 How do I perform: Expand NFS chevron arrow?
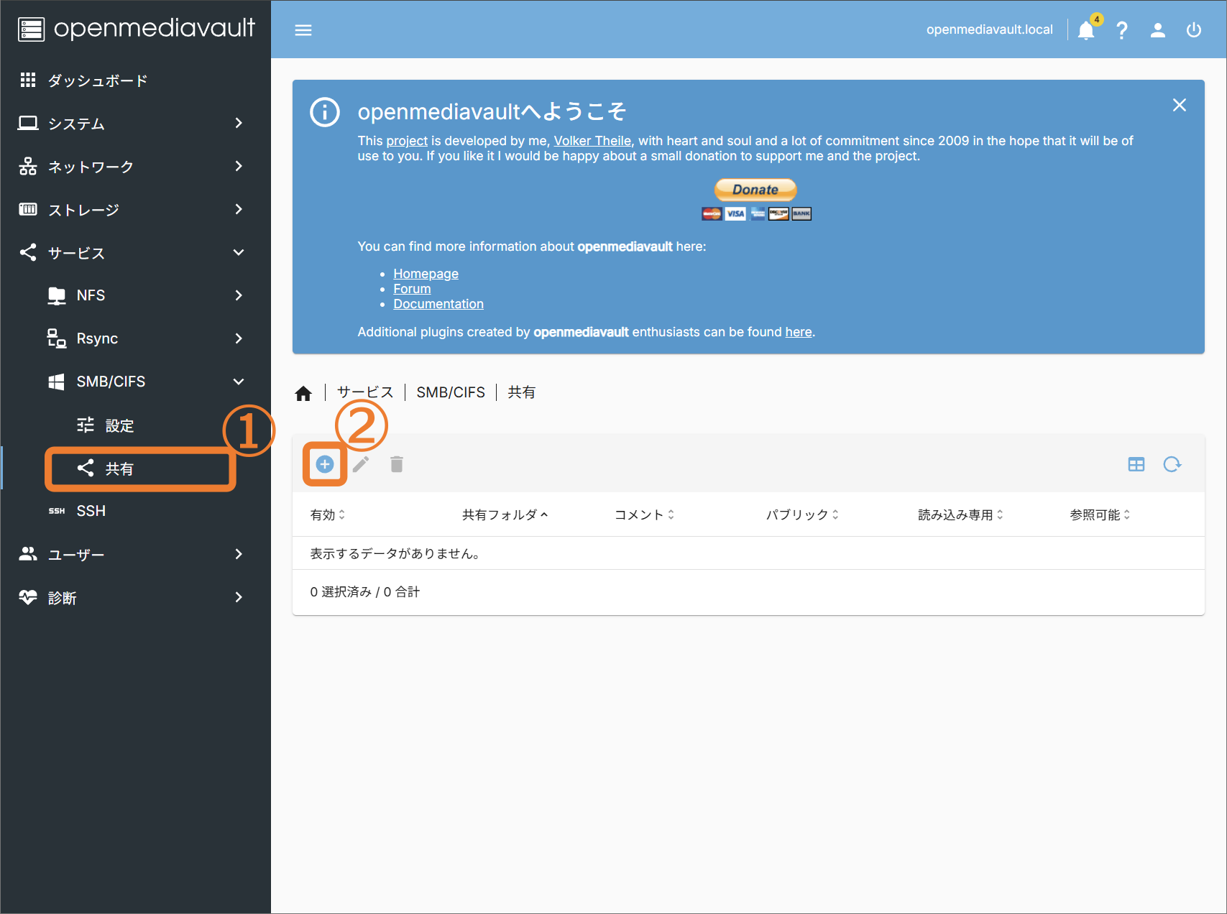coord(239,295)
